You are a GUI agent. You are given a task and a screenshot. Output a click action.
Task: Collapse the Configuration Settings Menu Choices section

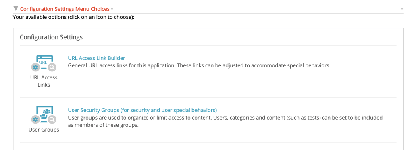point(16,9)
